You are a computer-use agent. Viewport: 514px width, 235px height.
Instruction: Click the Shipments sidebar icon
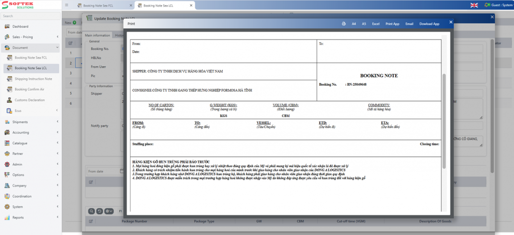[x=7, y=122]
